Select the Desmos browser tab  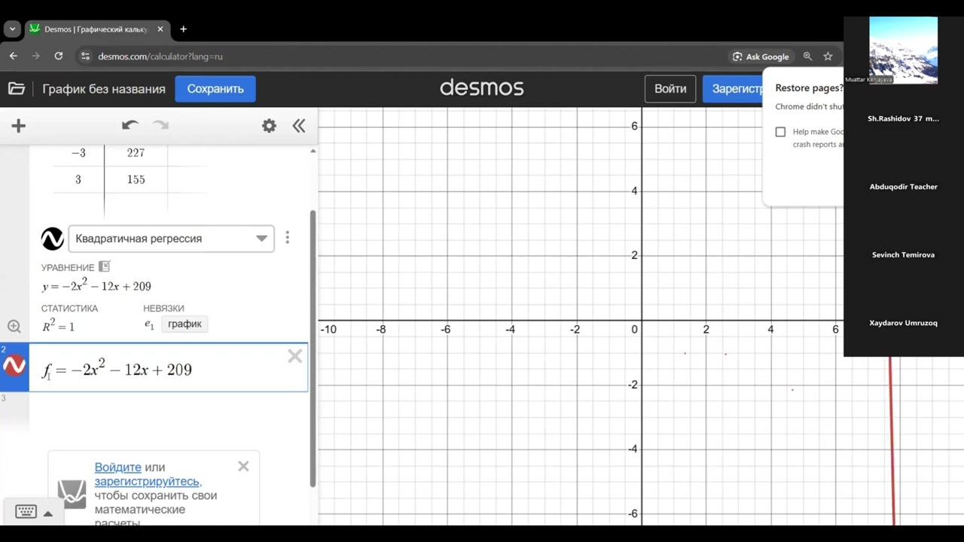point(96,29)
